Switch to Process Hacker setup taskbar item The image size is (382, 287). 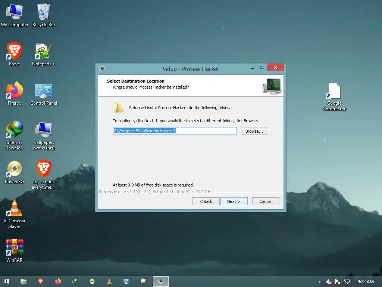[160, 281]
